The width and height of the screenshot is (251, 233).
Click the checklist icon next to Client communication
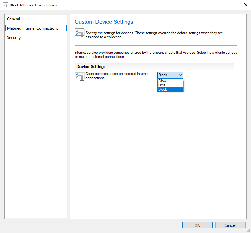79,76
